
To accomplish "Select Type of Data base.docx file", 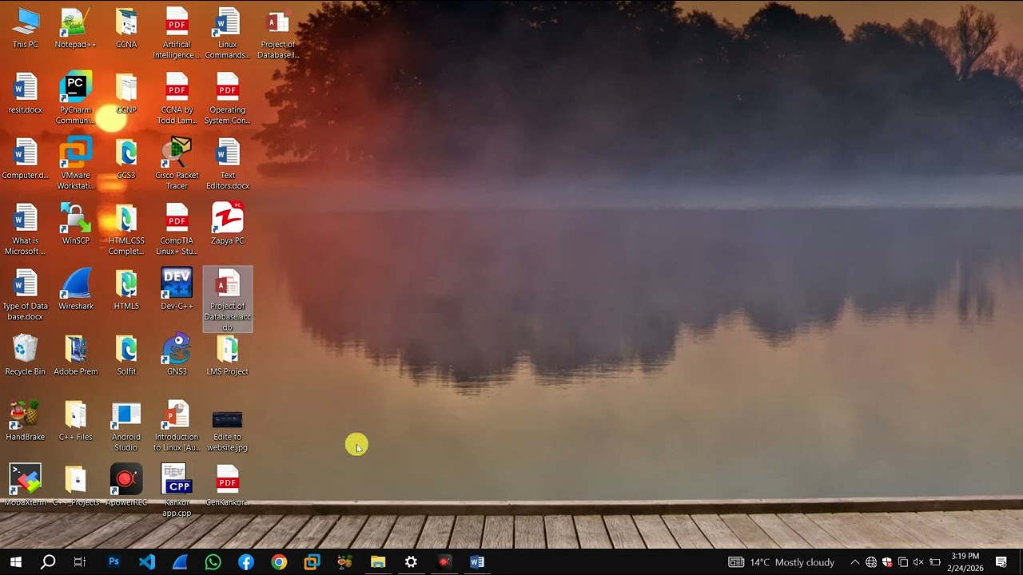I will click(x=26, y=295).
